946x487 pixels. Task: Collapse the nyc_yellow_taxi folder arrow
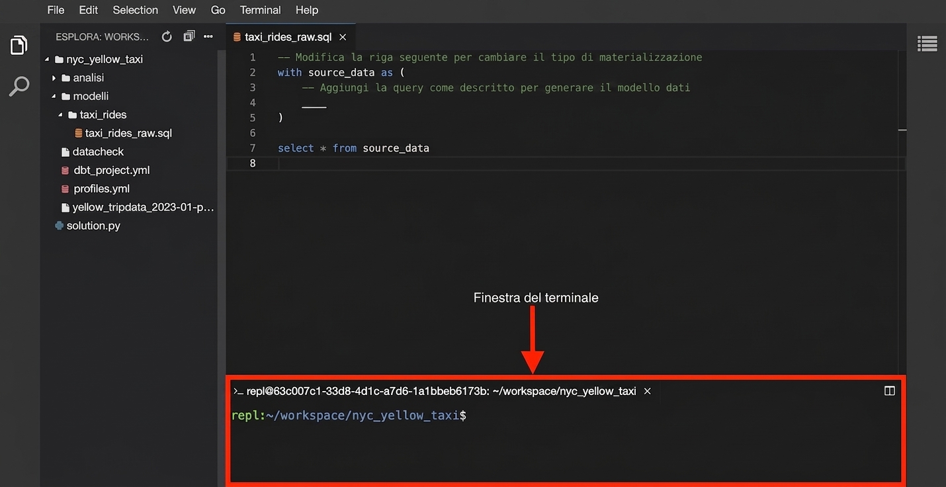pos(47,59)
